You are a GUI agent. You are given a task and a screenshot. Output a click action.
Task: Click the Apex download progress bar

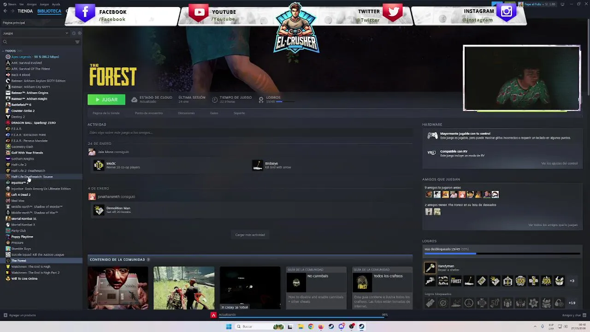click(302, 317)
